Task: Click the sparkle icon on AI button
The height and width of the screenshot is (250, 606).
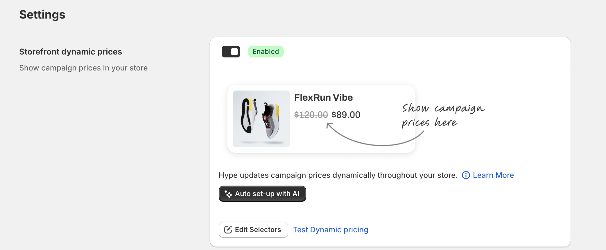Action: [228, 194]
